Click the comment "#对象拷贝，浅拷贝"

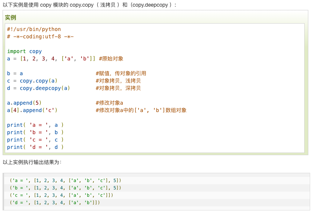point(118,81)
